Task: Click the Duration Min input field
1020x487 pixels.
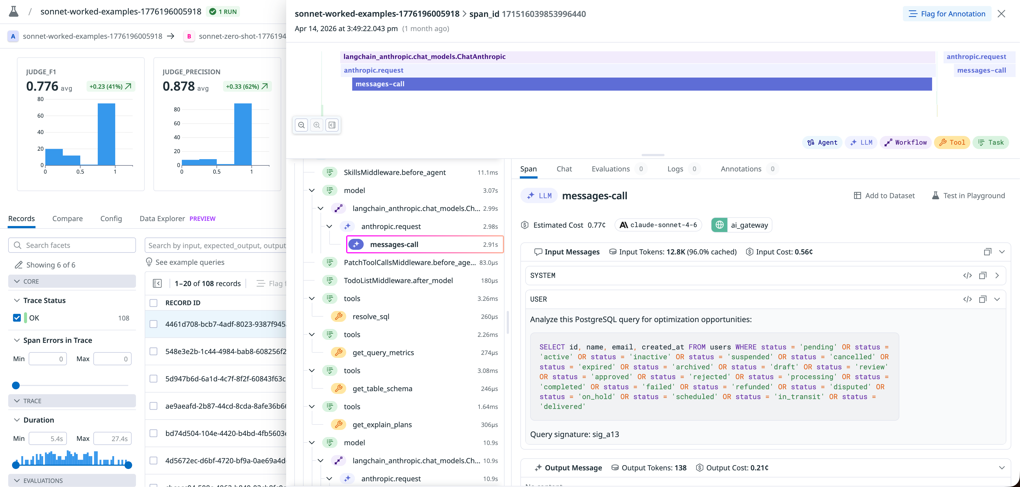Action: [48, 439]
